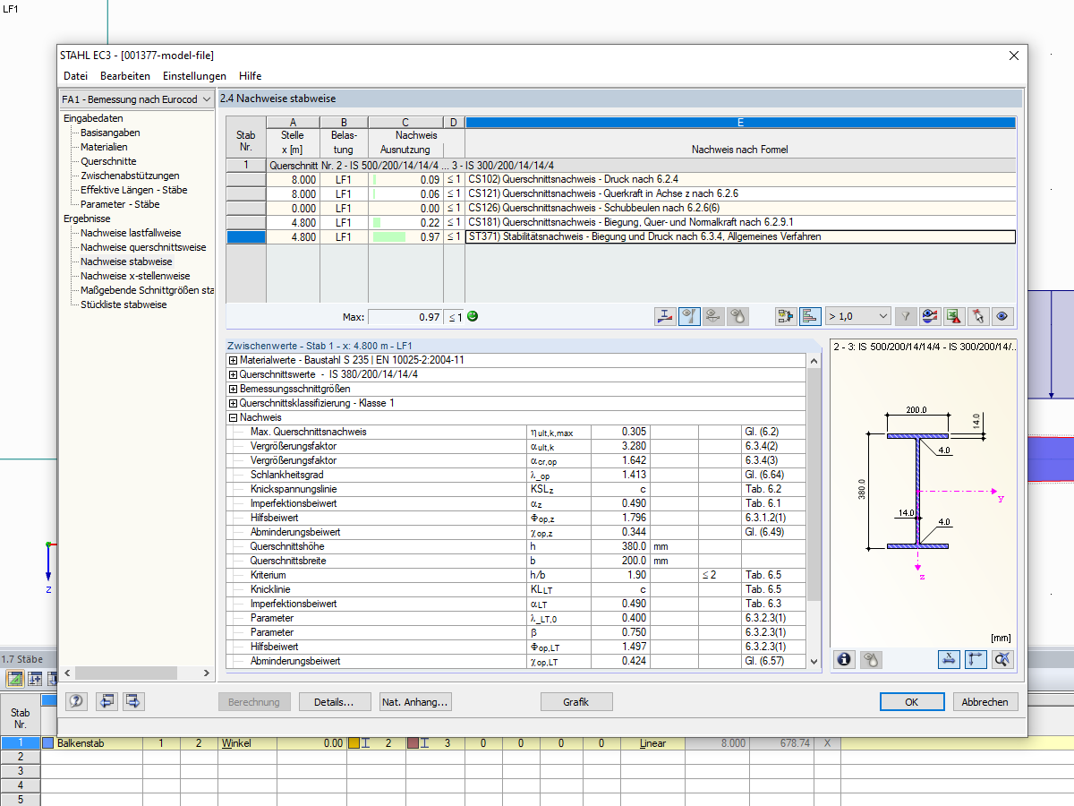Click the eye view mode icon

point(1002,316)
